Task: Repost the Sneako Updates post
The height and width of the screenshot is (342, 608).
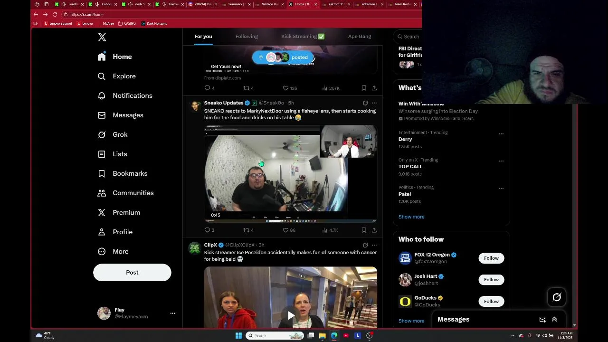Action: tap(248, 230)
